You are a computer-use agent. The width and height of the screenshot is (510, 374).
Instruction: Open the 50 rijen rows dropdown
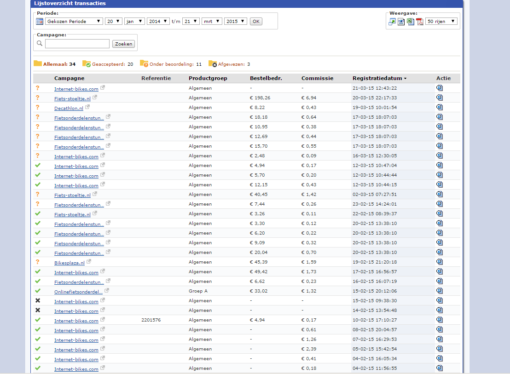pyautogui.click(x=441, y=22)
